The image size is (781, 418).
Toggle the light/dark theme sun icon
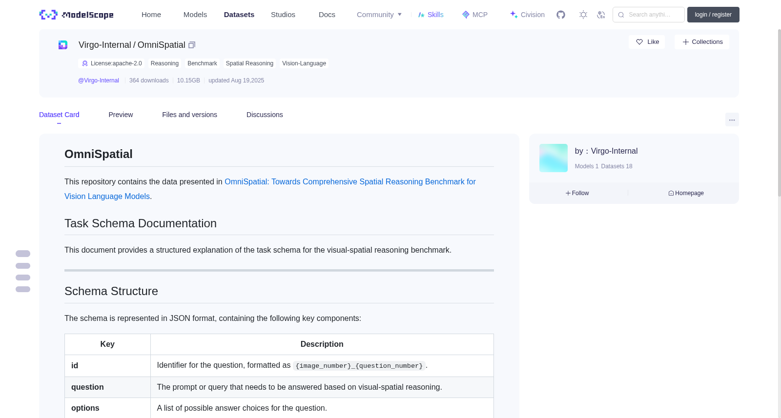(583, 15)
